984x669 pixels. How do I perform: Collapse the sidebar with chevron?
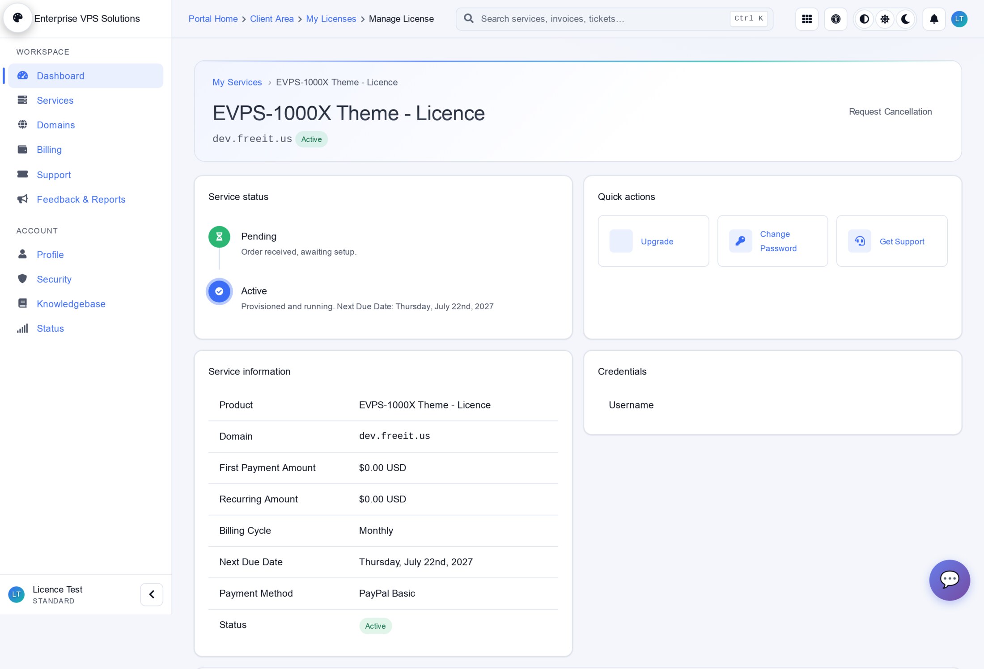pyautogui.click(x=152, y=594)
